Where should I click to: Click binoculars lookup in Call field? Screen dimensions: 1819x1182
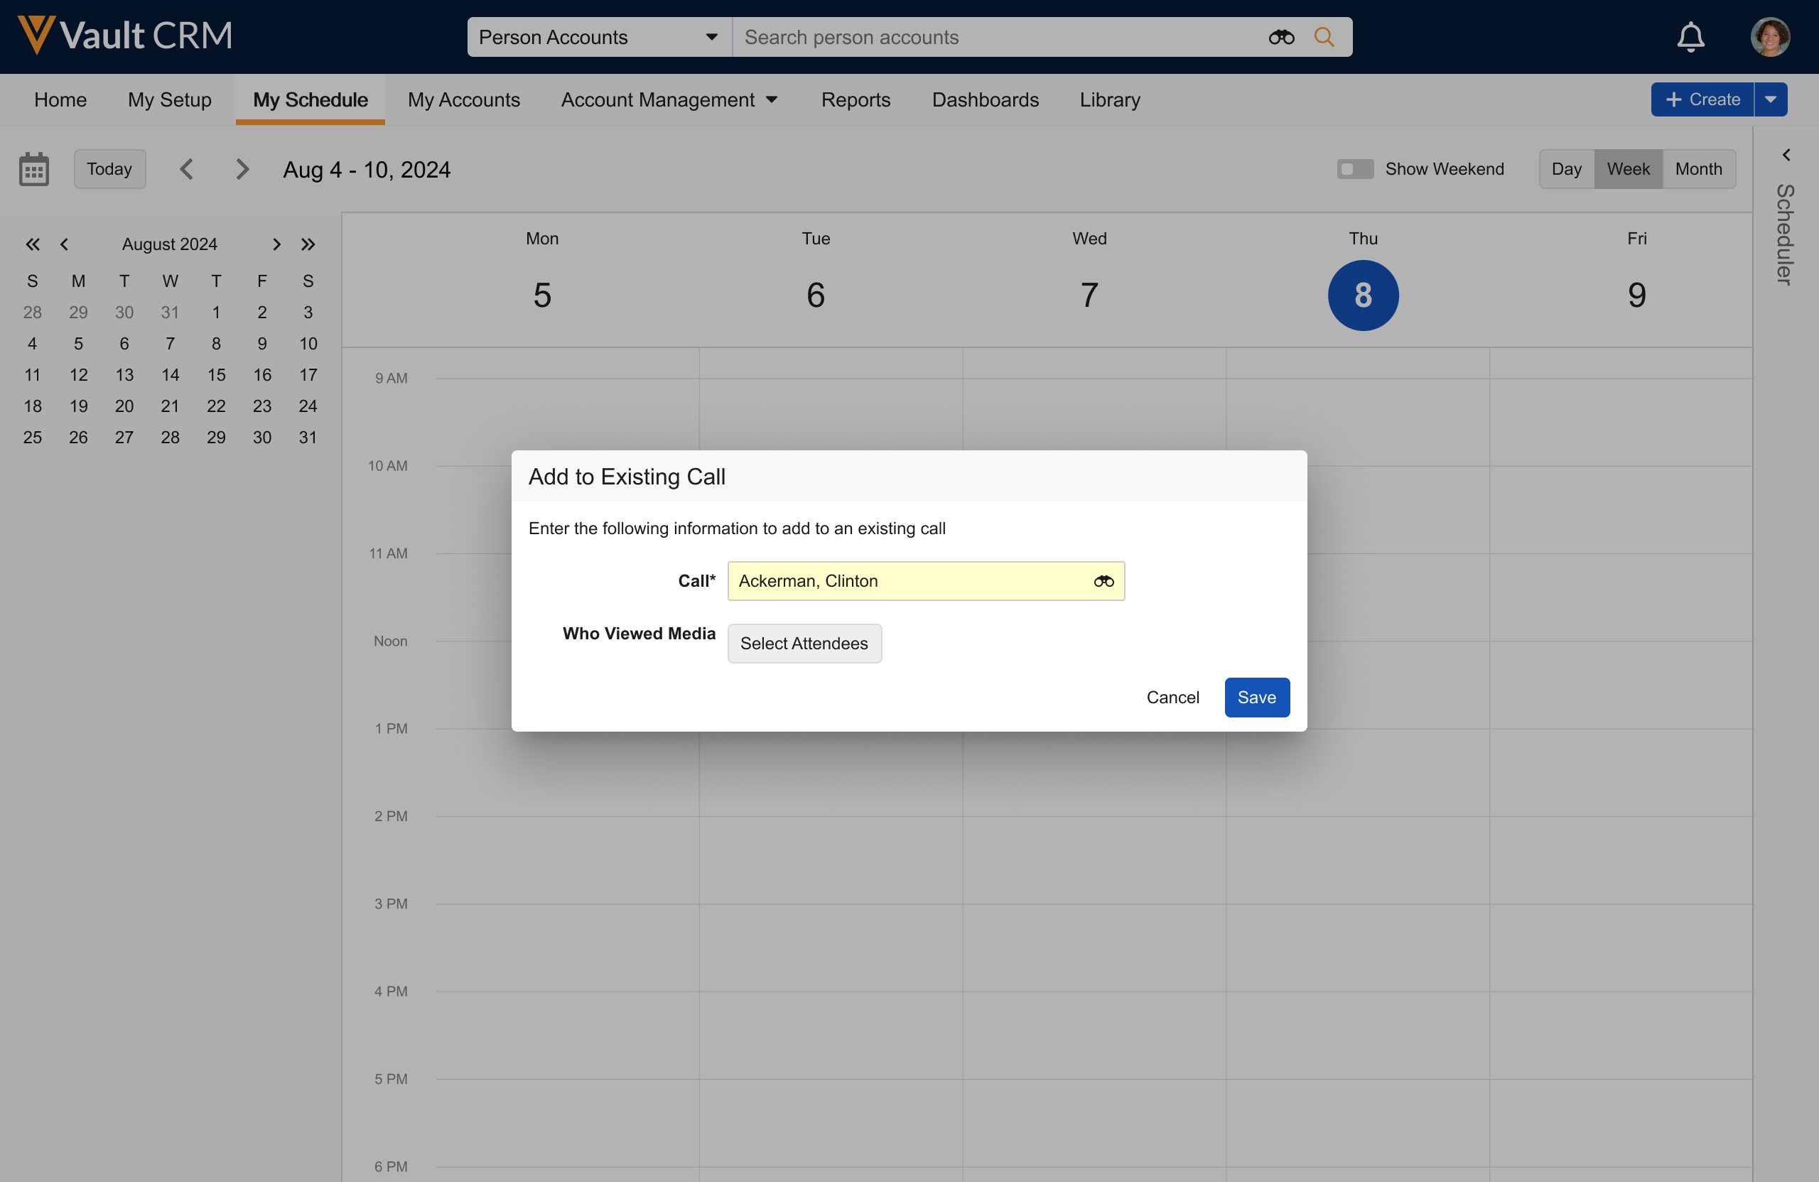[1103, 582]
